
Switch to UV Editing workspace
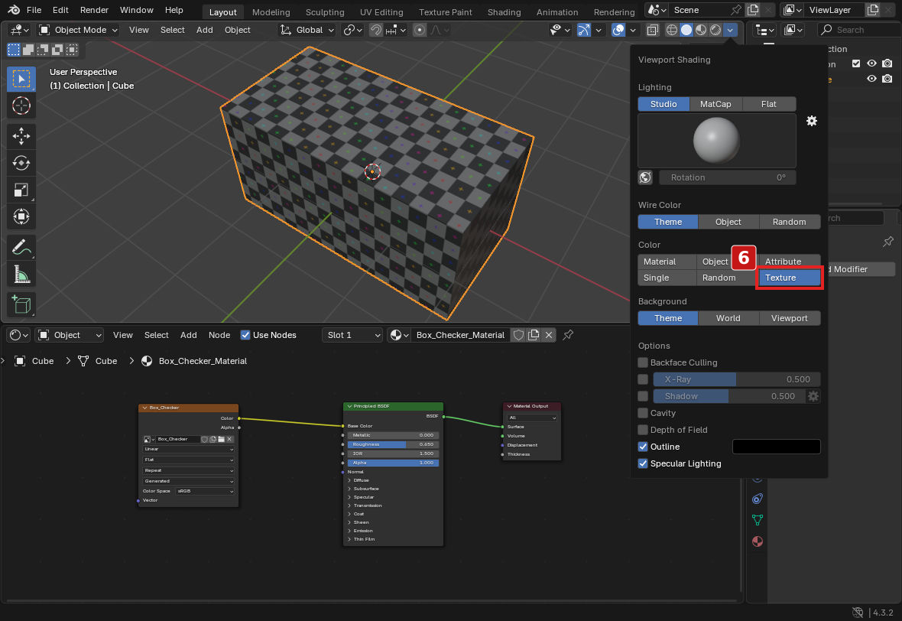(x=381, y=11)
